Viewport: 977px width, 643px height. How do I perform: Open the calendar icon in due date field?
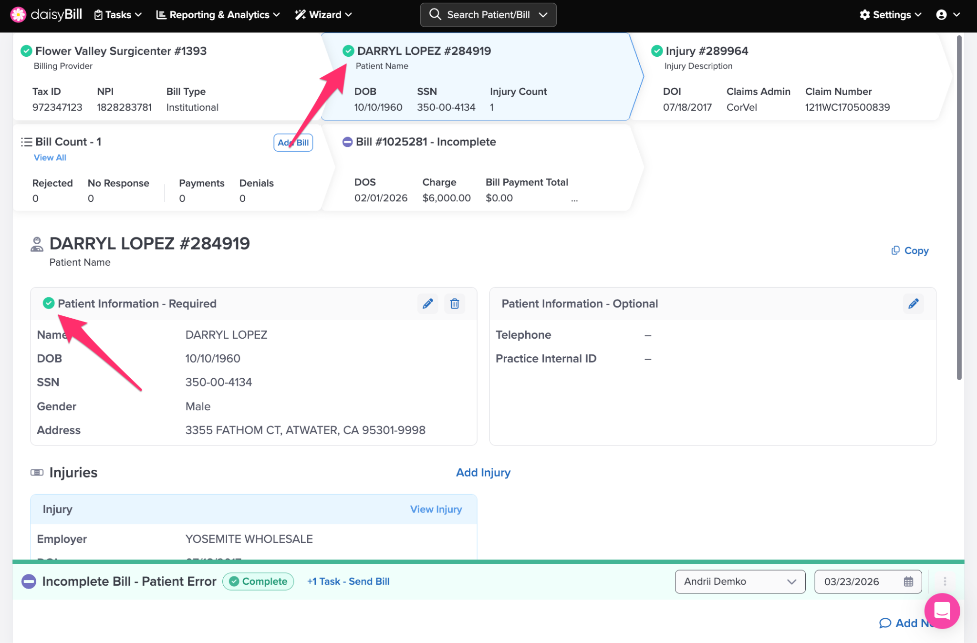pyautogui.click(x=908, y=581)
